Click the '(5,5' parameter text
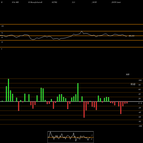The height and width of the screenshot is (143, 143). 74,2
